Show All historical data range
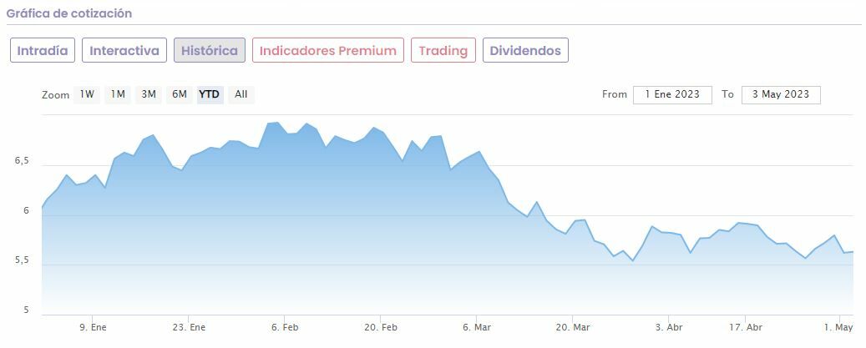 click(x=241, y=94)
